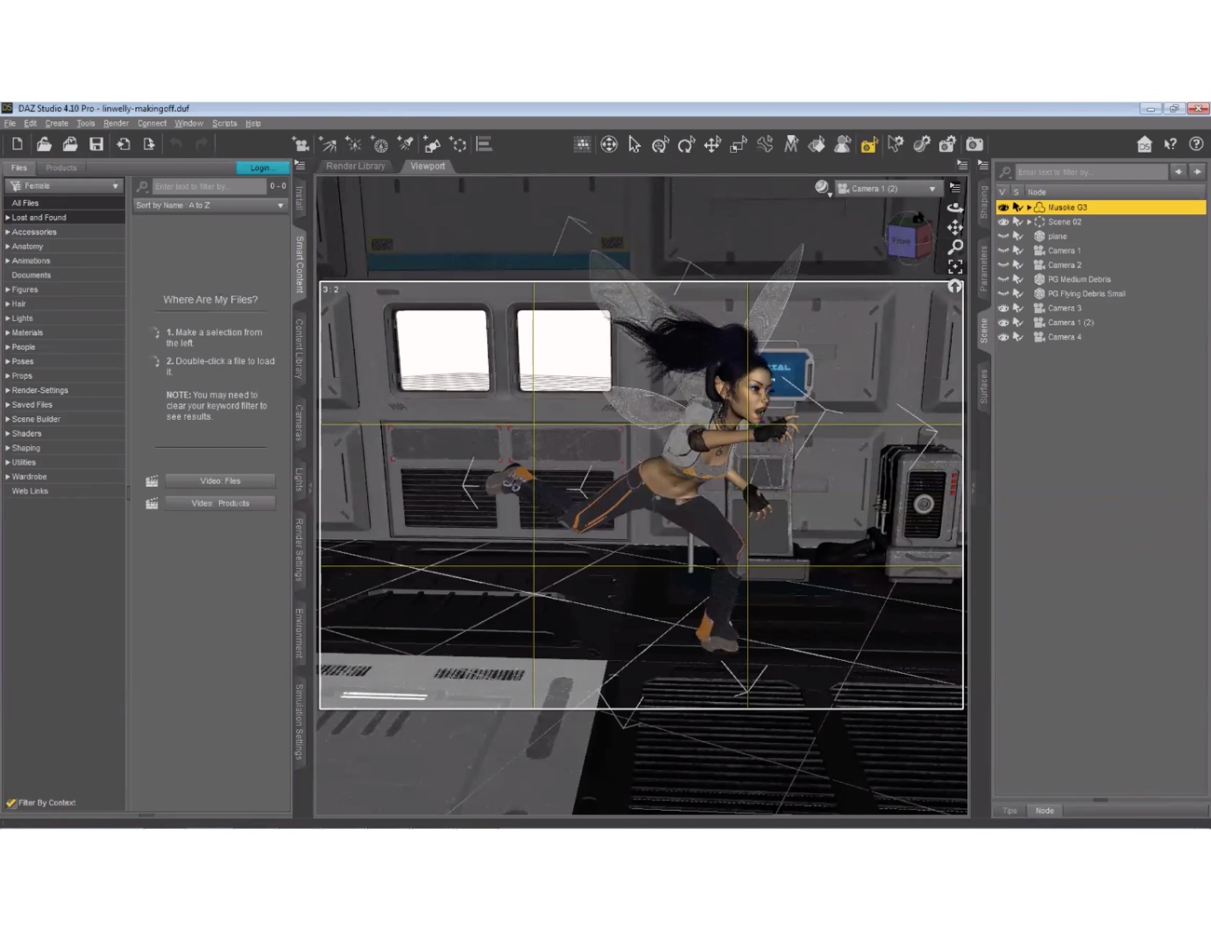This screenshot has height=931, width=1211.
Task: Switch to the Render Library tab
Action: tap(355, 167)
